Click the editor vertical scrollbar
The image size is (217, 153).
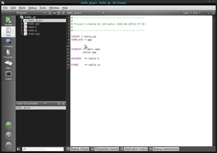214,81
